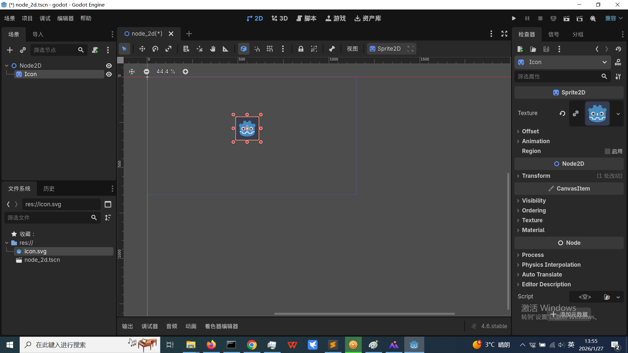Image resolution: width=628 pixels, height=353 pixels.
Task: Open the 项目 menu
Action: click(27, 18)
